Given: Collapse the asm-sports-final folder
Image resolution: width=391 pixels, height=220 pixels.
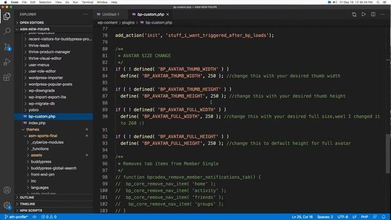Looking at the screenshot, I should (x=54, y=136).
